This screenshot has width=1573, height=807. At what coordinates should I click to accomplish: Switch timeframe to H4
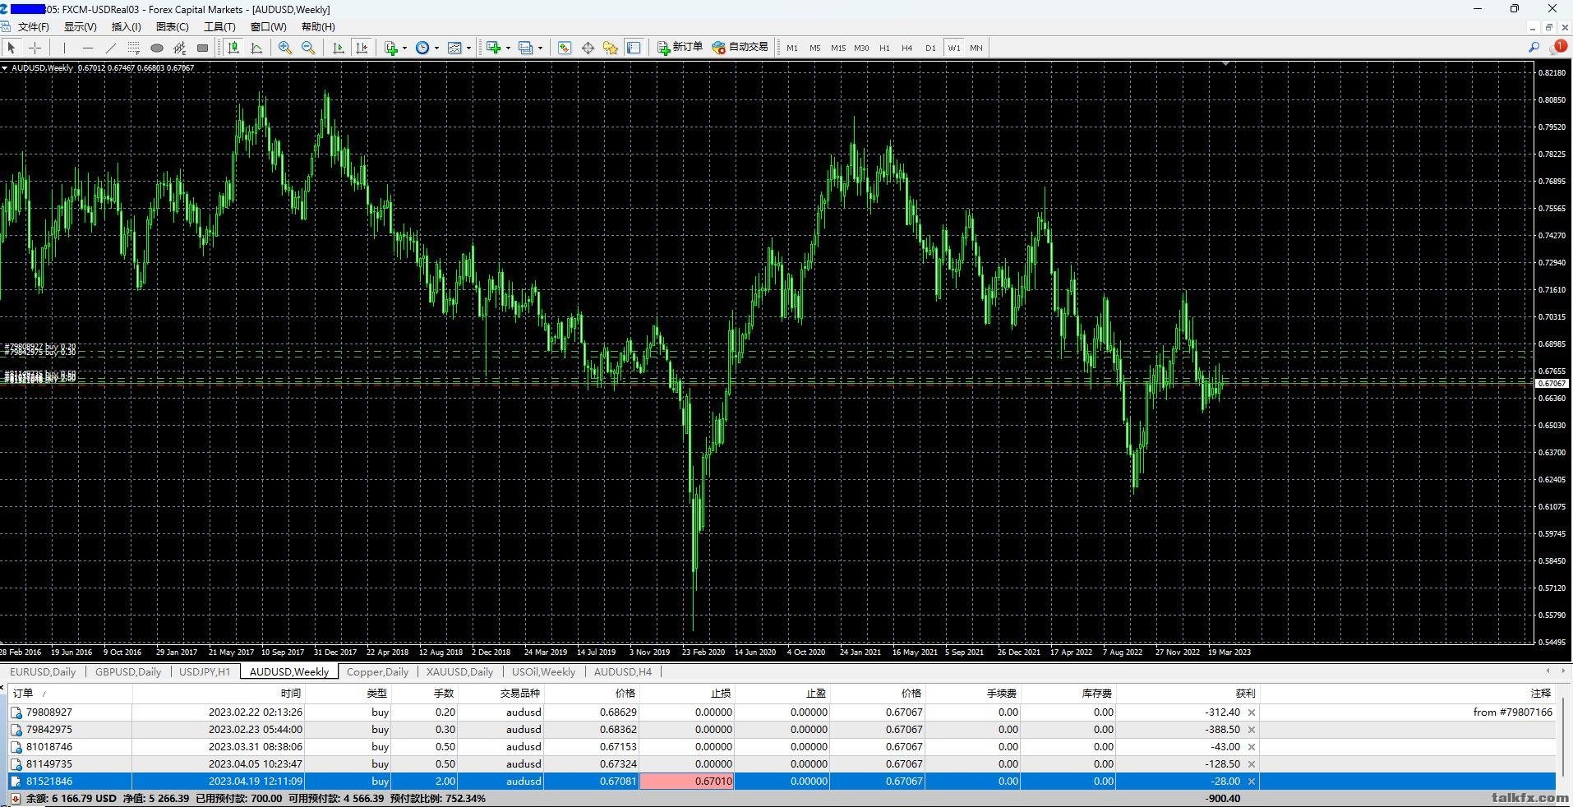(x=907, y=48)
